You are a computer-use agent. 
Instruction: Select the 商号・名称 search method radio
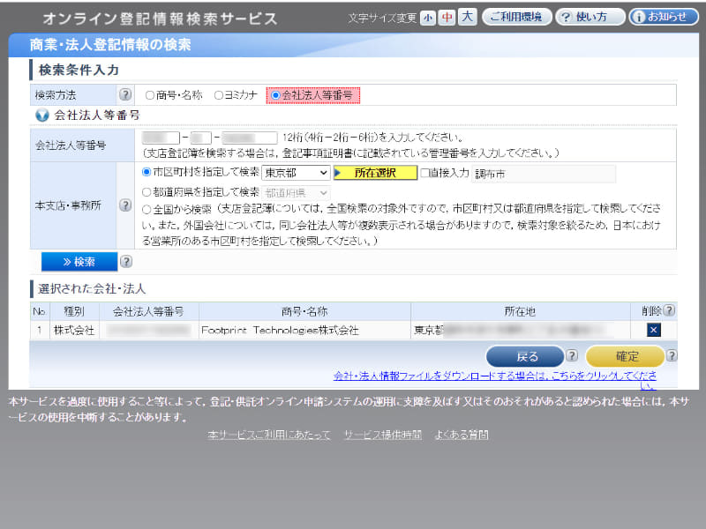pos(149,93)
